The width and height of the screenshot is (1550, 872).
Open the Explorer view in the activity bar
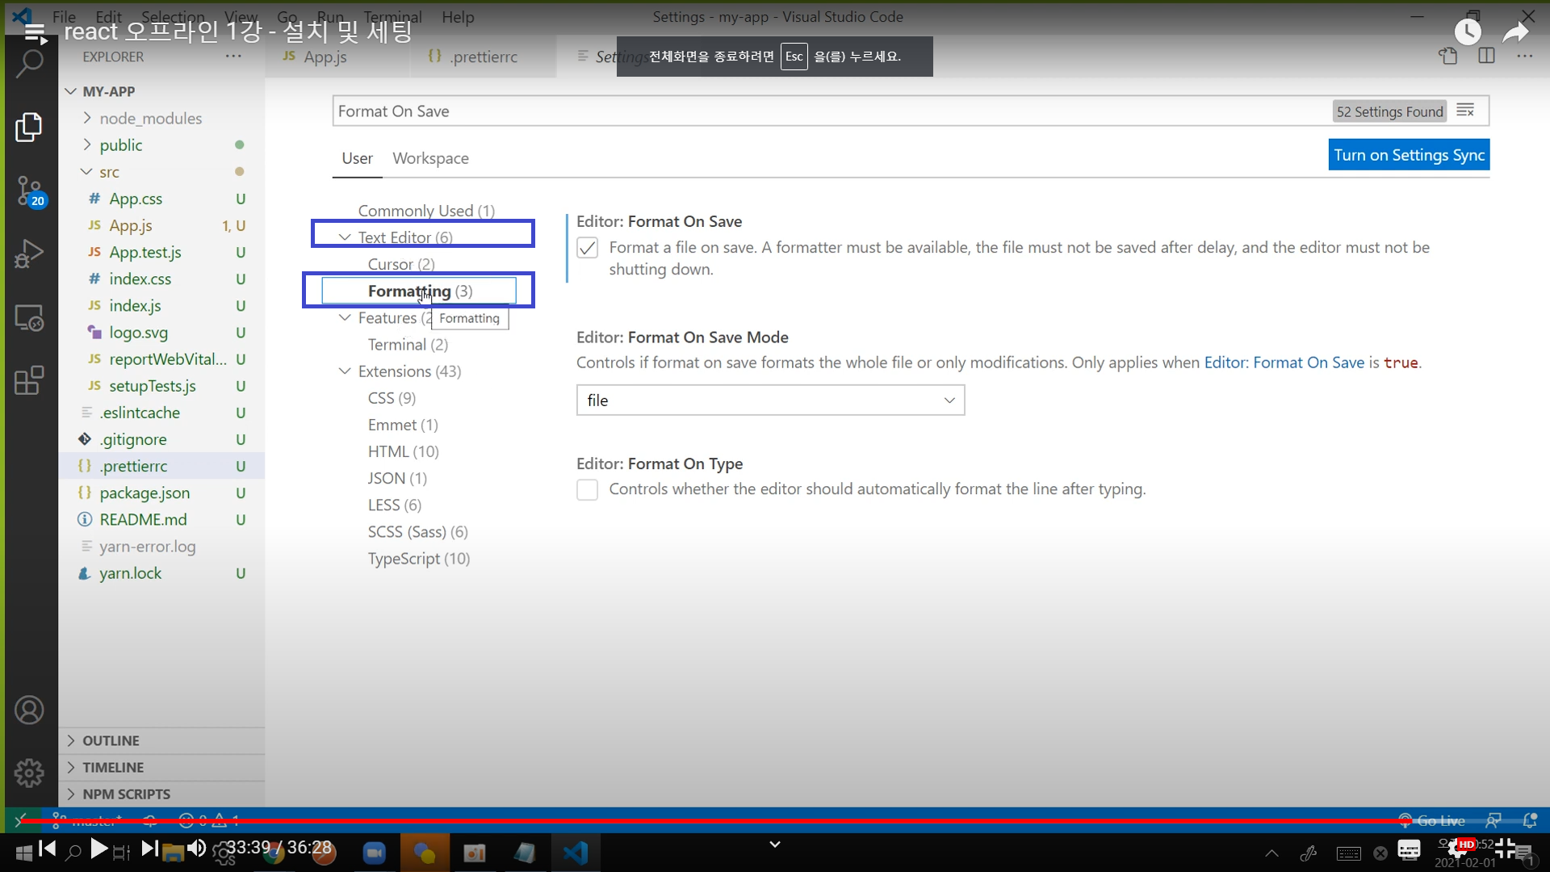[x=29, y=127]
